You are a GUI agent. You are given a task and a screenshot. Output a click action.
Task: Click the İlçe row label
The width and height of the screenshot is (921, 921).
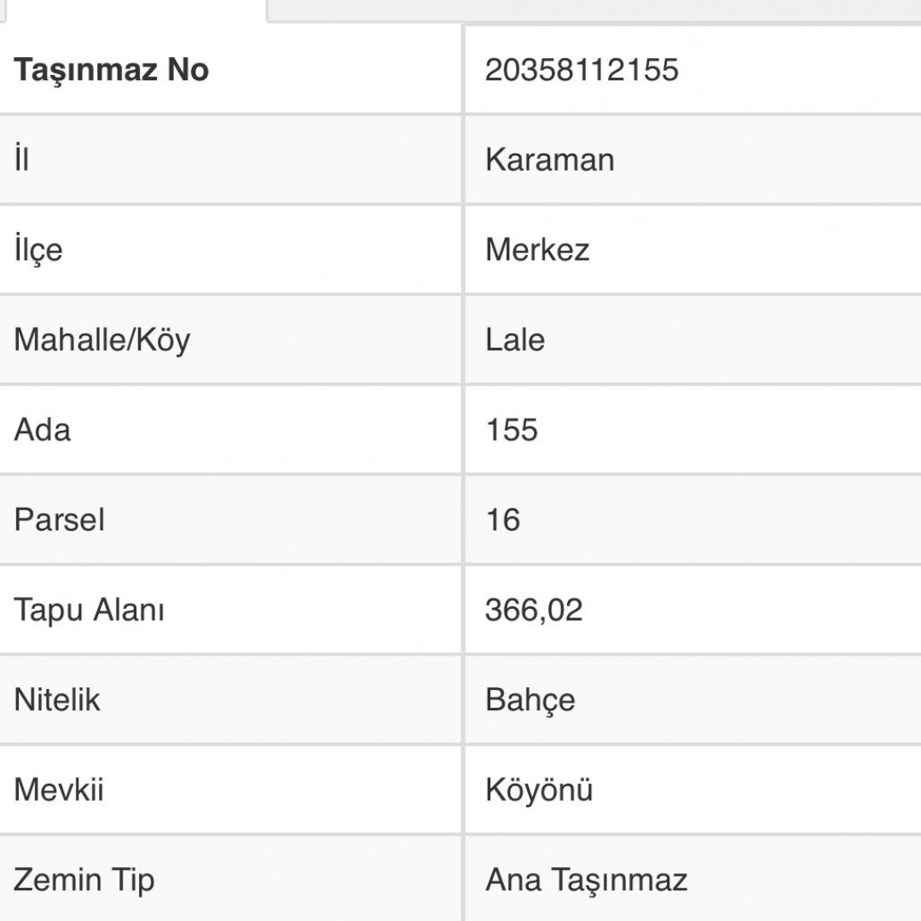tap(38, 250)
